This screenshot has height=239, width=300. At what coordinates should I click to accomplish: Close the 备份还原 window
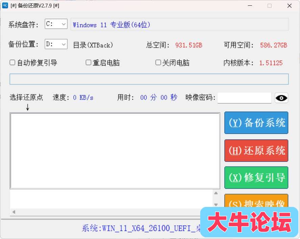point(290,6)
